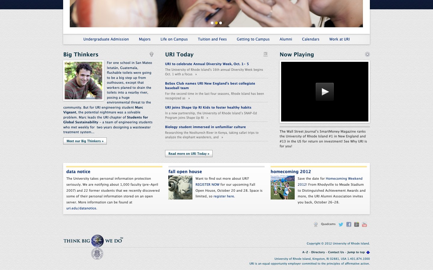Open URI's Google Plus page
Screen dimensions: 433x270
(x=357, y=224)
